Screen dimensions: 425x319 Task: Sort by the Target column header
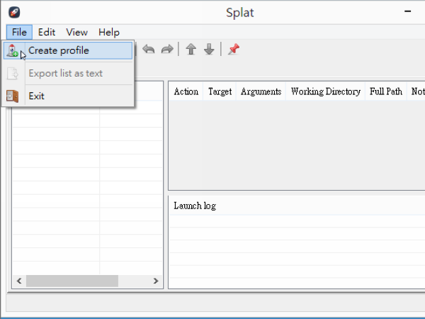220,91
